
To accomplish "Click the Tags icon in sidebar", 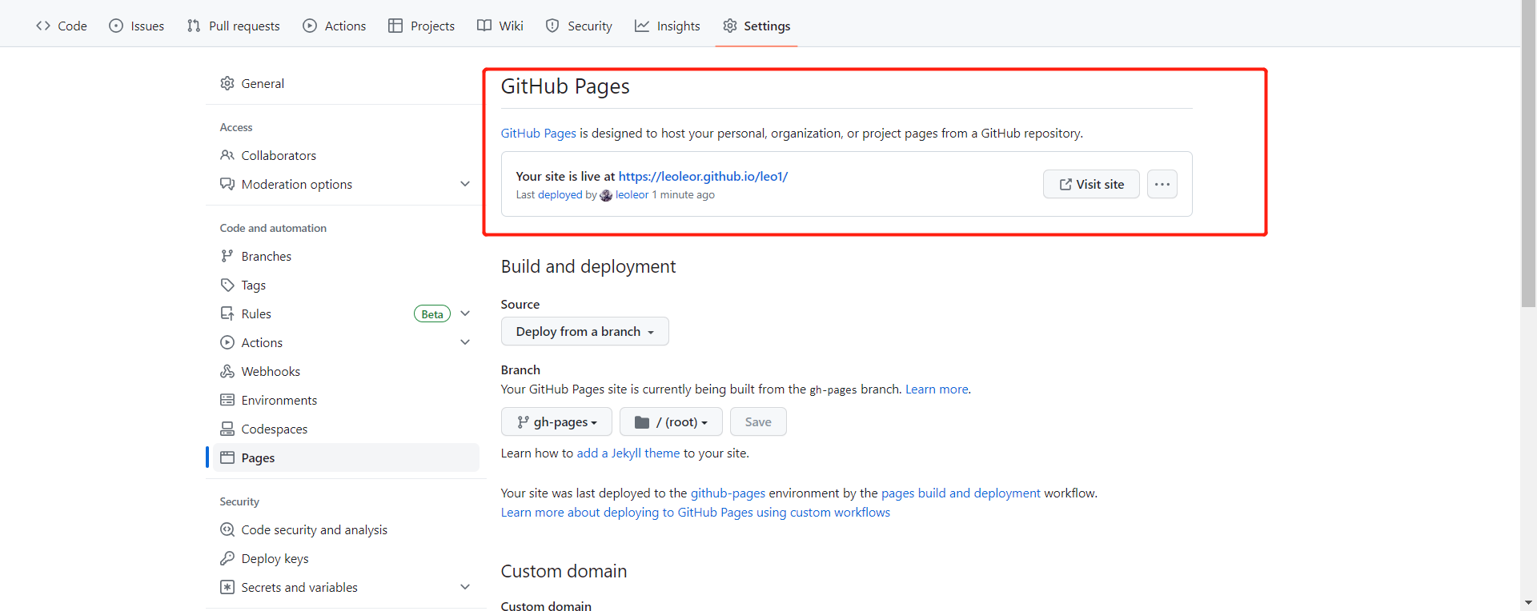I will (227, 285).
